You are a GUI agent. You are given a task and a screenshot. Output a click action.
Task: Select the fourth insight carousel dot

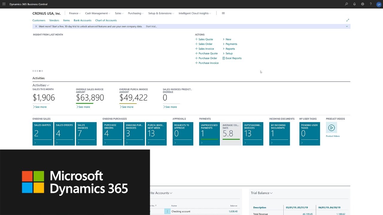[x=40, y=71]
